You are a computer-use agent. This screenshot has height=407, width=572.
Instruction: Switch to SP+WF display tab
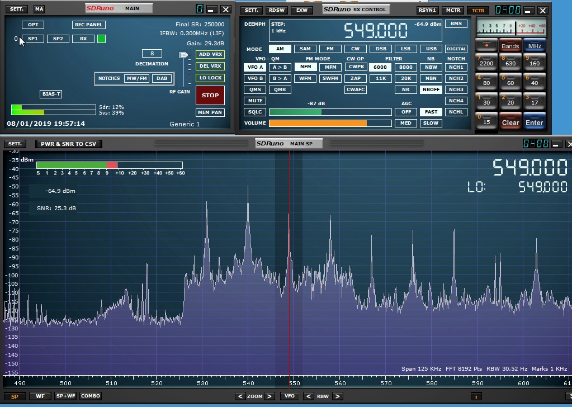pos(65,396)
